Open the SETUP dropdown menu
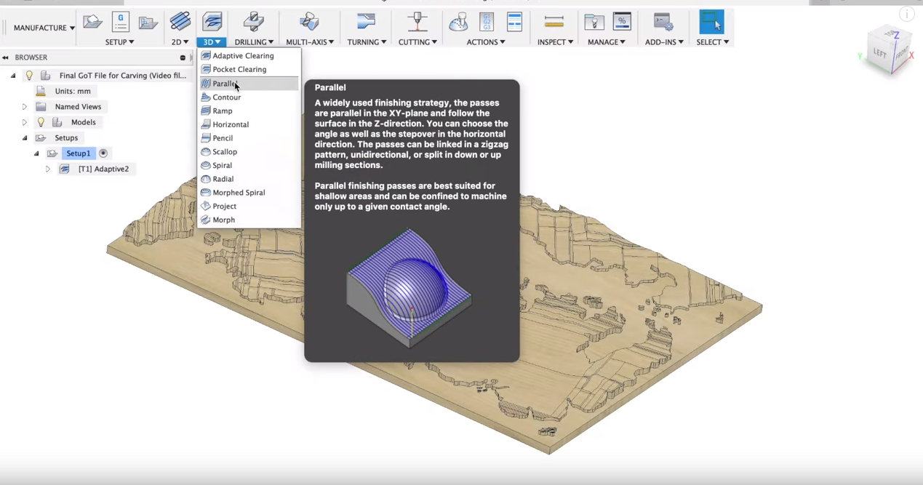 tap(120, 42)
